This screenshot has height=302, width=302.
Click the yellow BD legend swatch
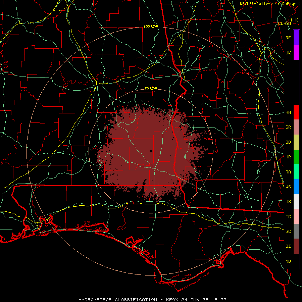tap(296, 142)
